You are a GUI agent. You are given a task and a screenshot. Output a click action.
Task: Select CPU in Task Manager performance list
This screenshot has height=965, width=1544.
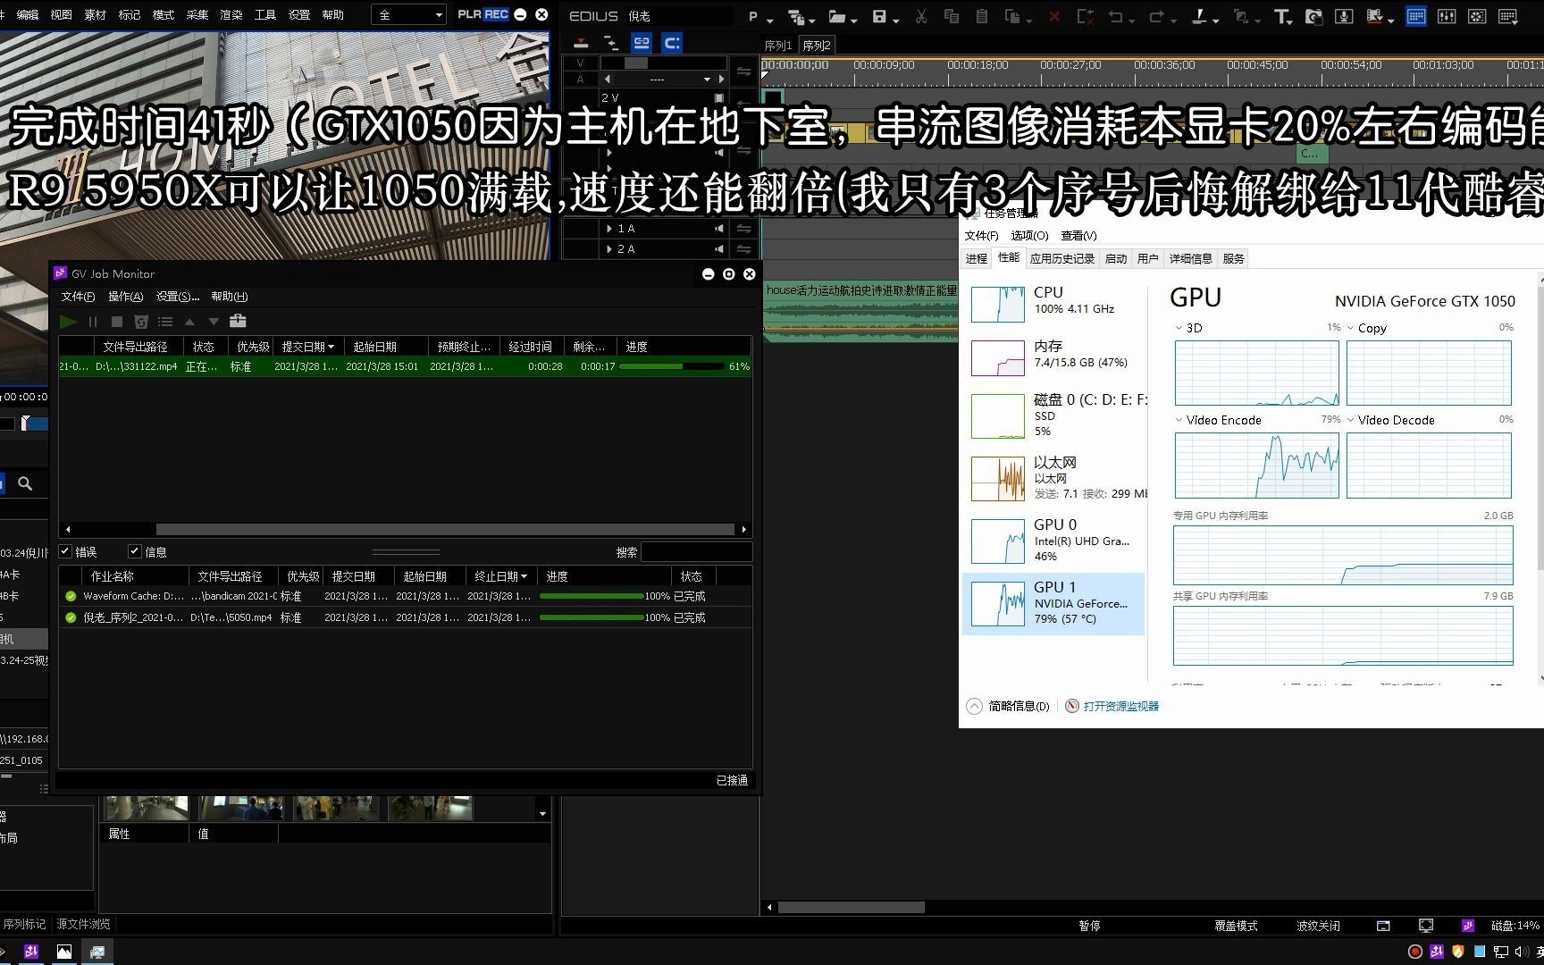pos(1053,304)
